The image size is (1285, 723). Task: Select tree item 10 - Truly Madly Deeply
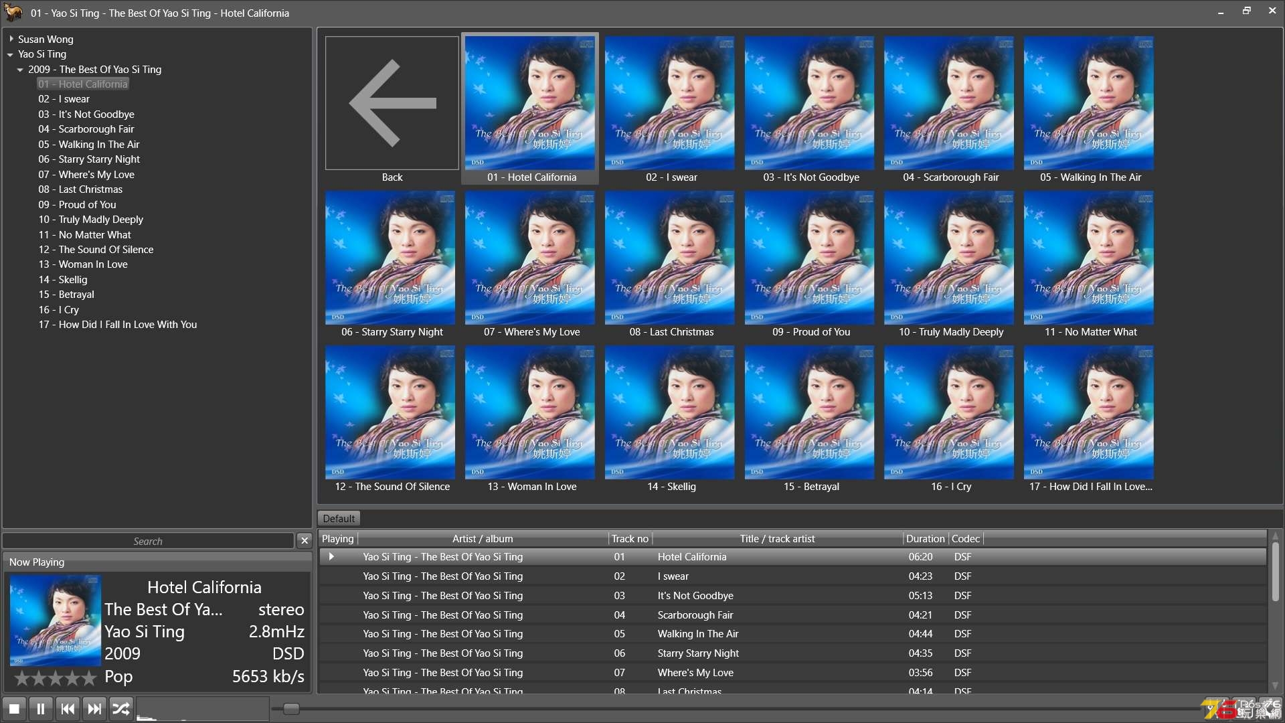[91, 220]
